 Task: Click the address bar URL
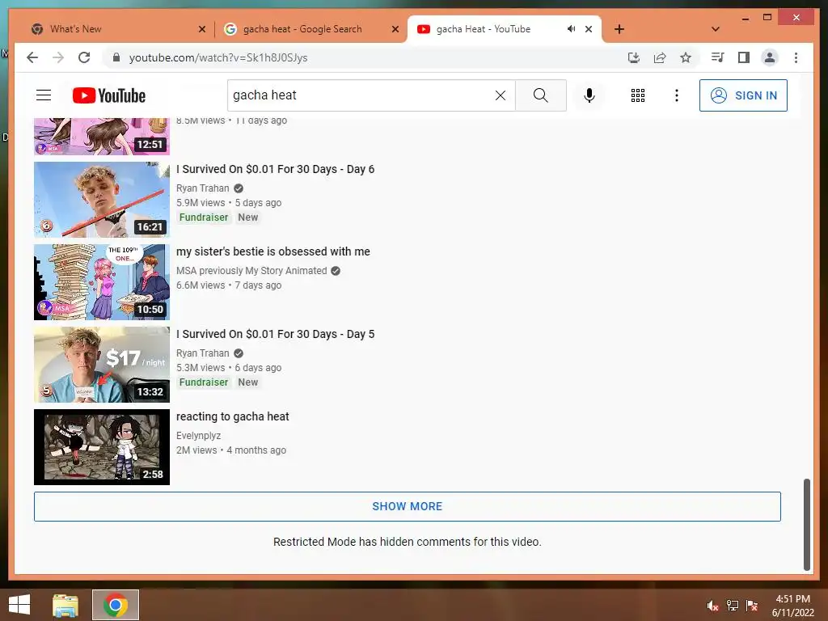pos(218,57)
